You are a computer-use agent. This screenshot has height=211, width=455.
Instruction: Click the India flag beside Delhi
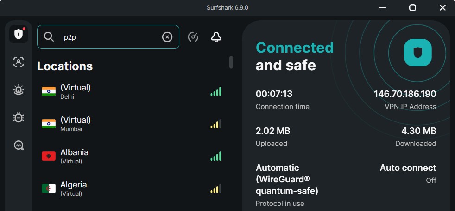[49, 91]
